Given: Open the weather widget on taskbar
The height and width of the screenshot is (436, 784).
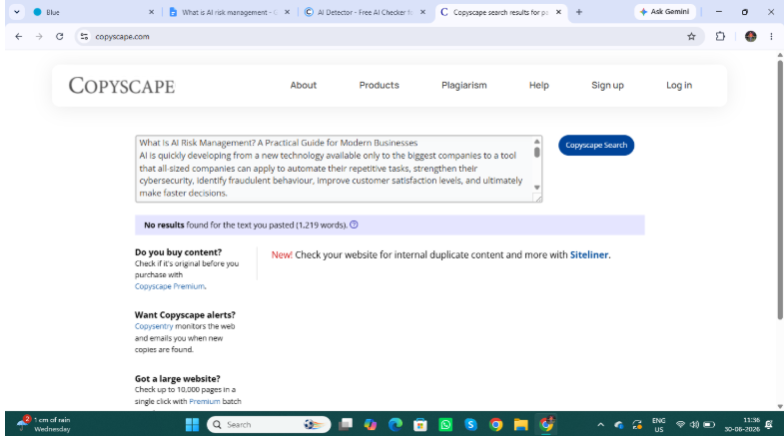Looking at the screenshot, I should coord(43,424).
